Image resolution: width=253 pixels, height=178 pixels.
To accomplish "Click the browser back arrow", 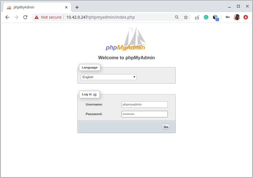I will pos(7,17).
